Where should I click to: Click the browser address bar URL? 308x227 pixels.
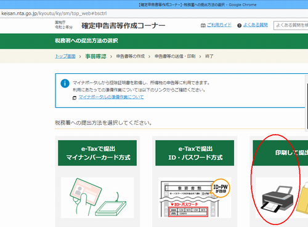tap(54, 14)
